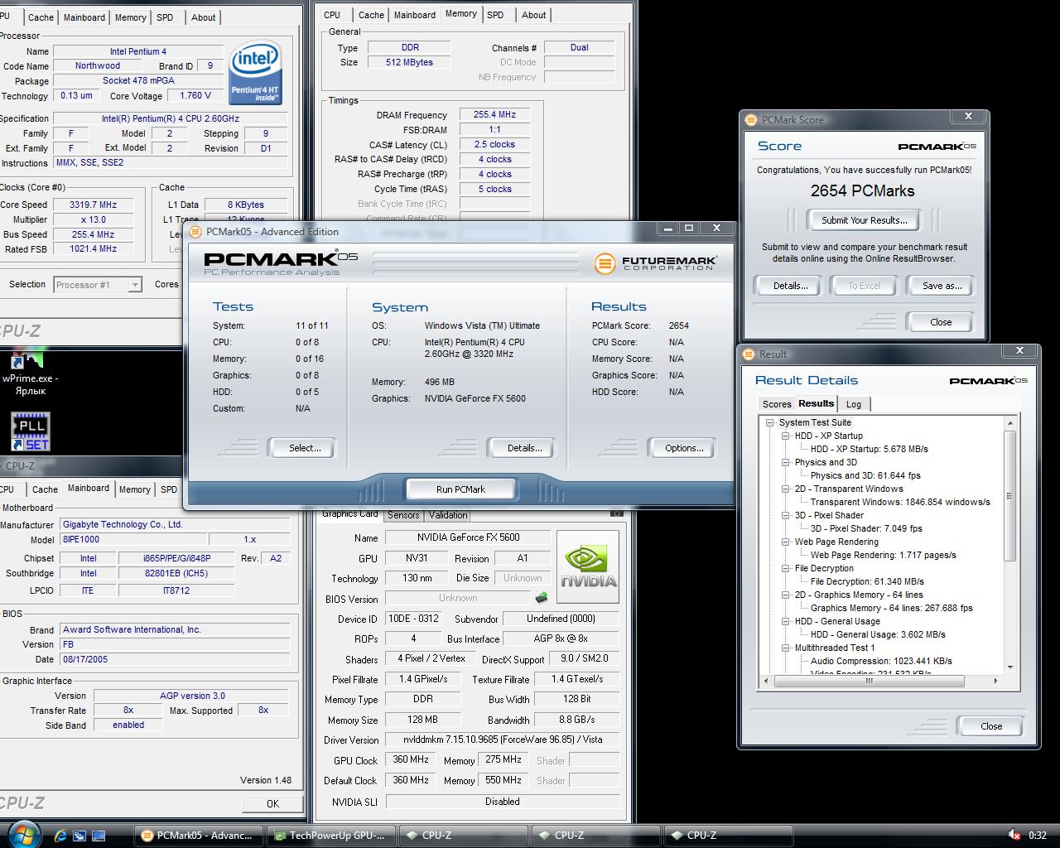Click GPU-Z driver version nvlddmkm text field

503,740
